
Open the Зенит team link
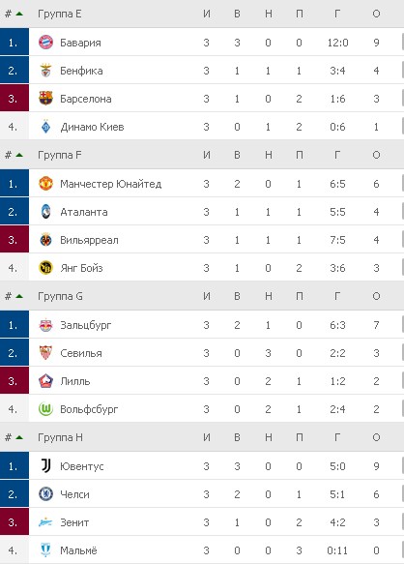[x=74, y=522]
